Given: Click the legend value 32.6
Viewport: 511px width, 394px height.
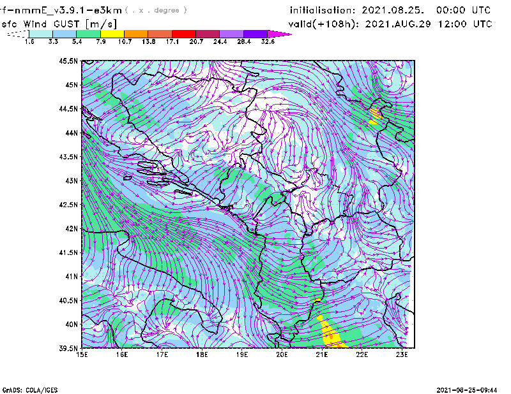Looking at the screenshot, I should [x=268, y=41].
